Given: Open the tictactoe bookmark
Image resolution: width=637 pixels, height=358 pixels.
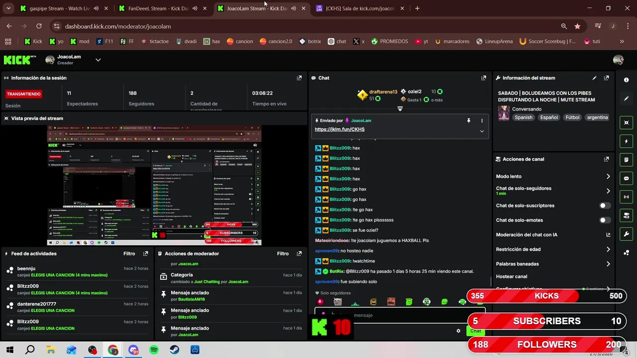Looking at the screenshot, I should pyautogui.click(x=154, y=41).
